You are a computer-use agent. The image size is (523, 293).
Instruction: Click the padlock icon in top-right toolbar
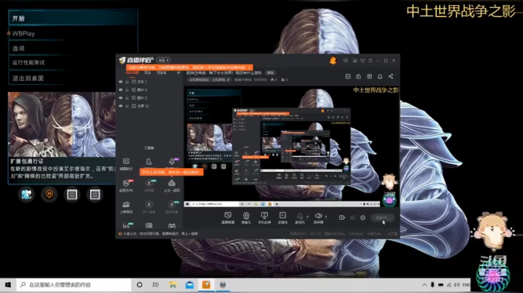click(x=359, y=76)
